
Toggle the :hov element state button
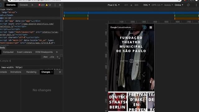[45, 57]
